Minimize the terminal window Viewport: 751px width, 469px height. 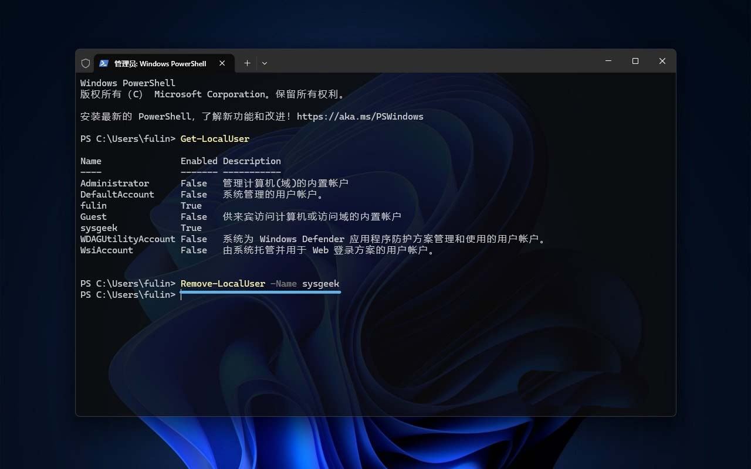(608, 62)
